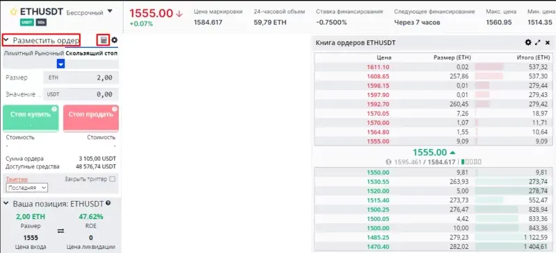Image resolution: width=556 pixels, height=253 pixels.
Task: Click the 50x leverage badge
Action: (41, 23)
